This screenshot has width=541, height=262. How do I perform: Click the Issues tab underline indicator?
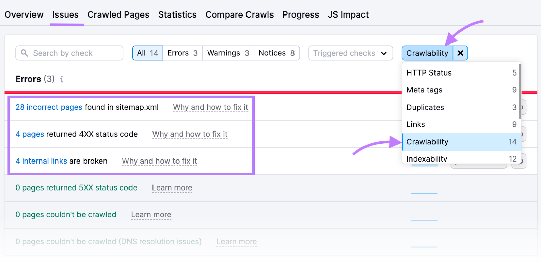(x=67, y=24)
